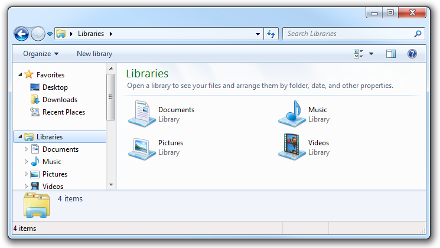Click the Videos film icon in tree
Screen dimensions: 440x248
(35, 185)
